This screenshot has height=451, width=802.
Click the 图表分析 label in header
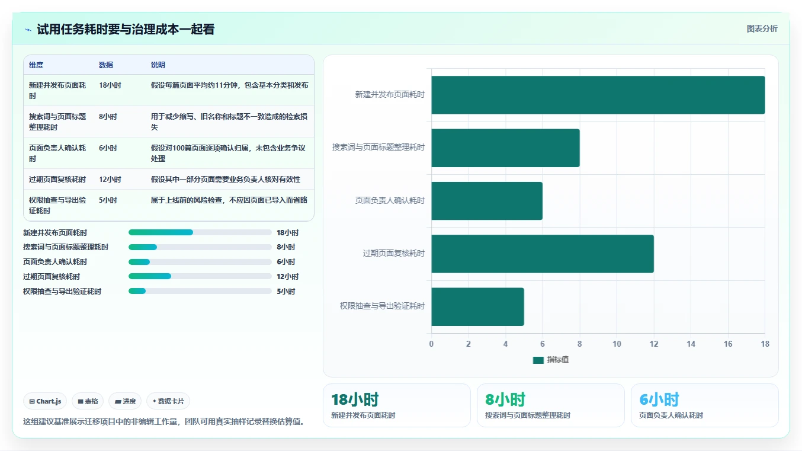click(x=762, y=29)
